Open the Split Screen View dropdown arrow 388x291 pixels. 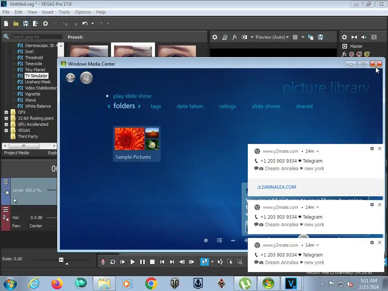252,37
